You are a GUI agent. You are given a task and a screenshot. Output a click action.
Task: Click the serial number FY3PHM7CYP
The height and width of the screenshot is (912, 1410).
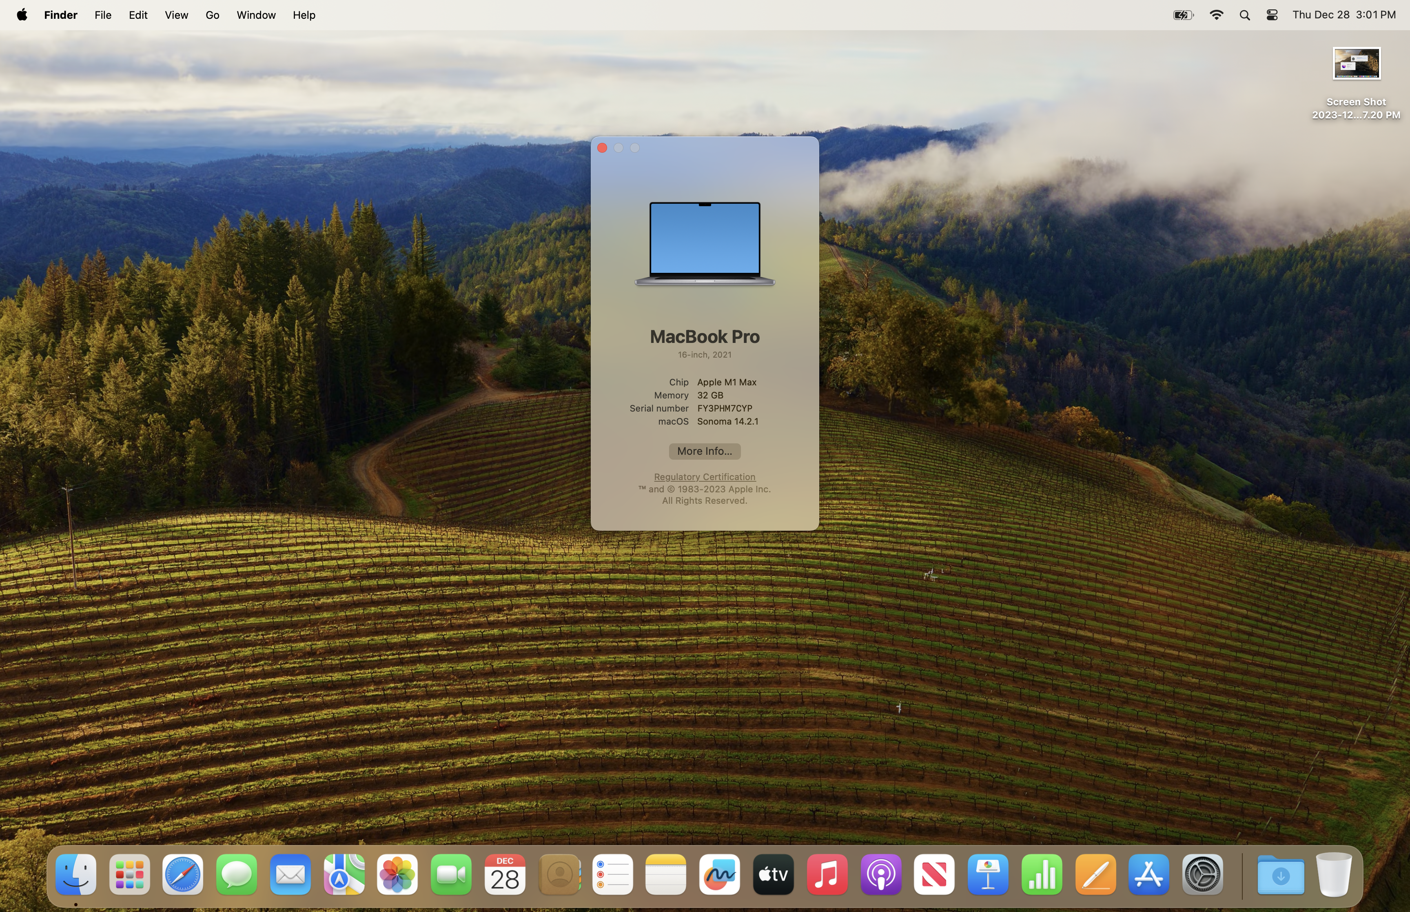(725, 408)
